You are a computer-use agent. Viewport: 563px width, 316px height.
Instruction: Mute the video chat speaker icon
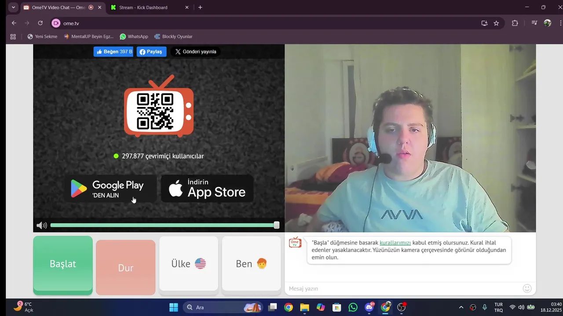(42, 225)
